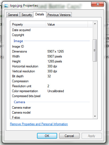Click Horizontal resolution's 300 dpi value
109x145 pixels.
click(x=52, y=66)
